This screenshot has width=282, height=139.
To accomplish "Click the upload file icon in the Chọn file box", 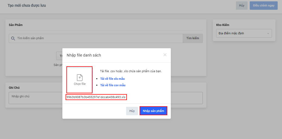I will coord(79,78).
